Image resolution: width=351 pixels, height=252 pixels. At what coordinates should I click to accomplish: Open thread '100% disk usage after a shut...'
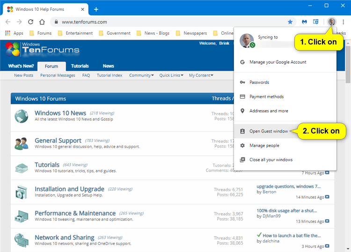[x=287, y=211]
